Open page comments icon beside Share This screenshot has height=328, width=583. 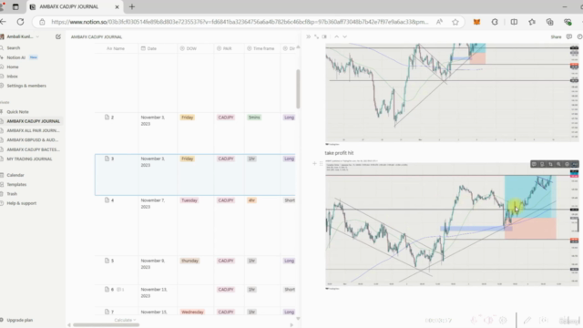(568, 36)
